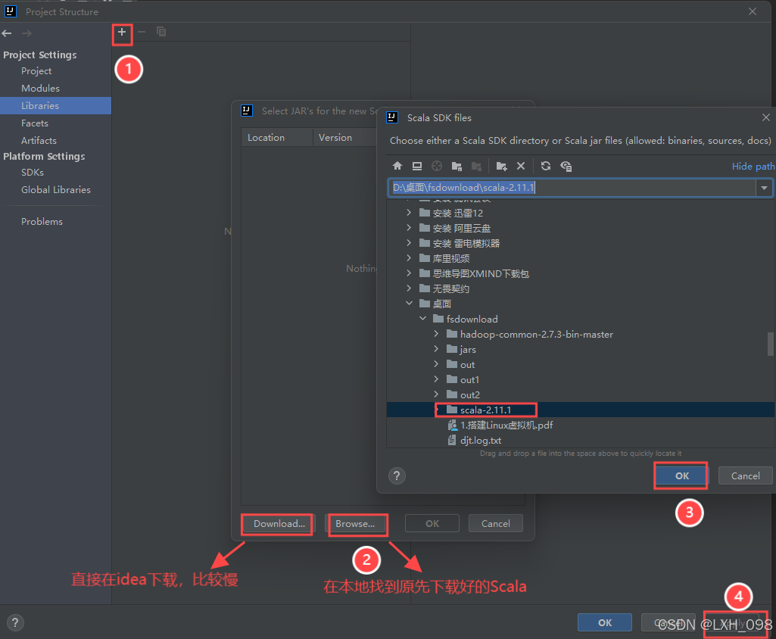This screenshot has height=639, width=776.
Task: Click the Hide path link
Action: 753,167
